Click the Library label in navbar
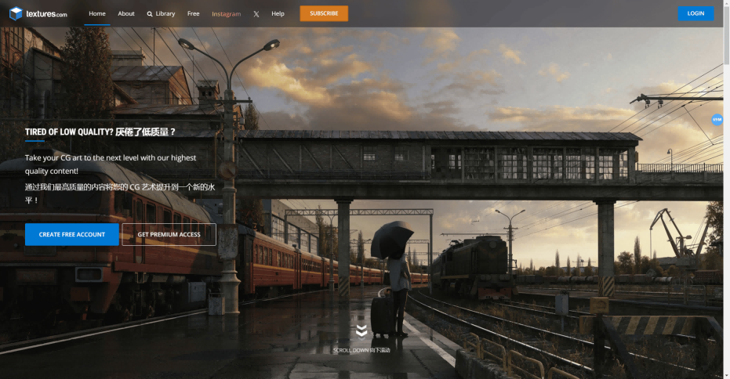730x379 pixels. [x=165, y=13]
